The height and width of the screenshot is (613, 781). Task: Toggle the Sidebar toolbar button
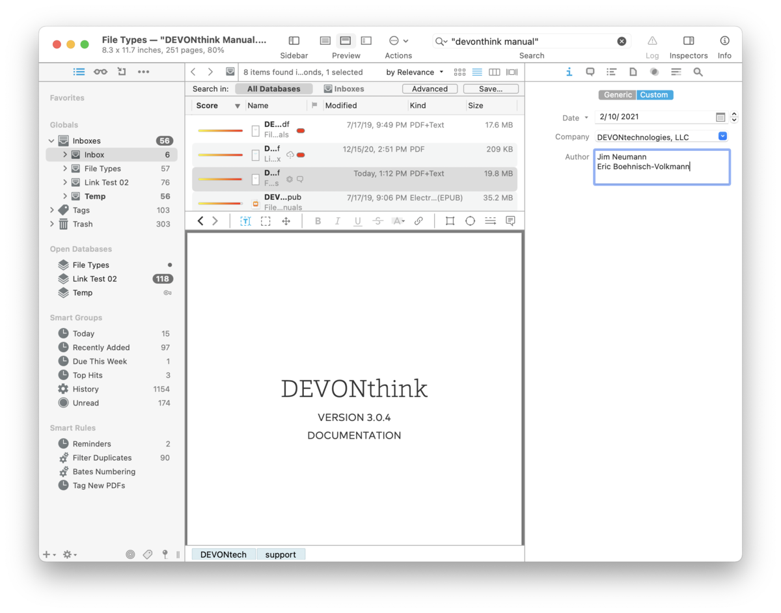tap(294, 41)
